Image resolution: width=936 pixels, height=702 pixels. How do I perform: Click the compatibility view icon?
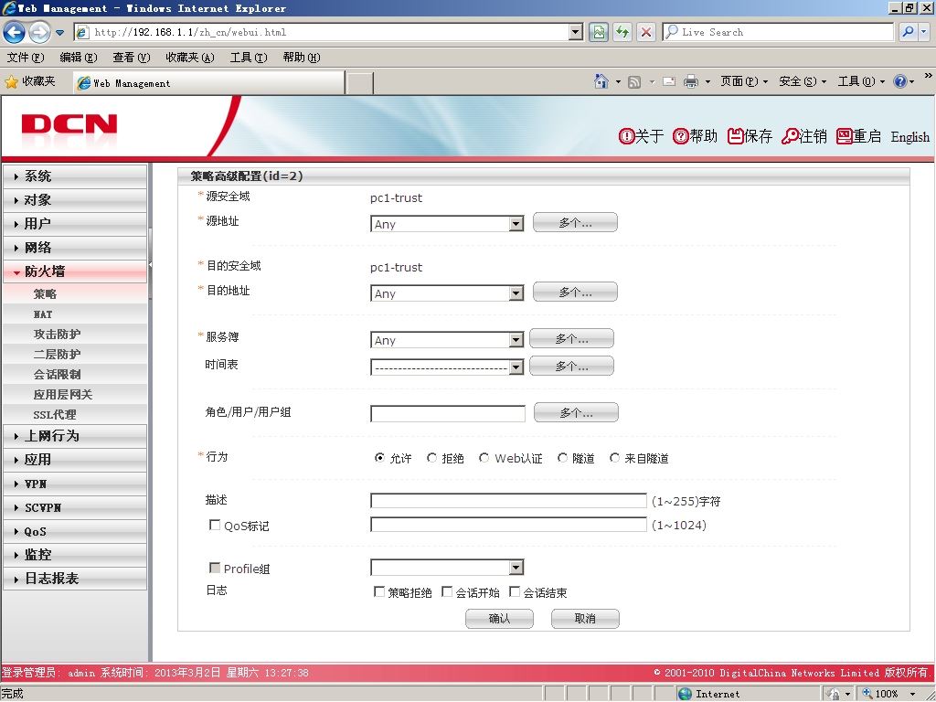click(598, 32)
